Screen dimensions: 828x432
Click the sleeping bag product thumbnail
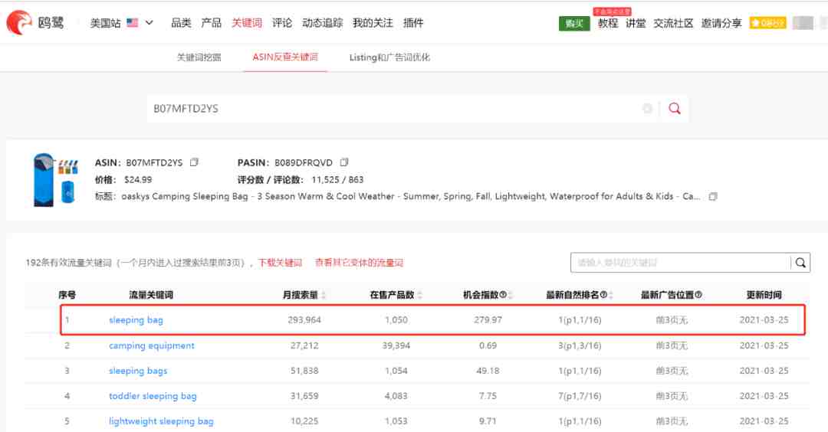[x=55, y=179]
